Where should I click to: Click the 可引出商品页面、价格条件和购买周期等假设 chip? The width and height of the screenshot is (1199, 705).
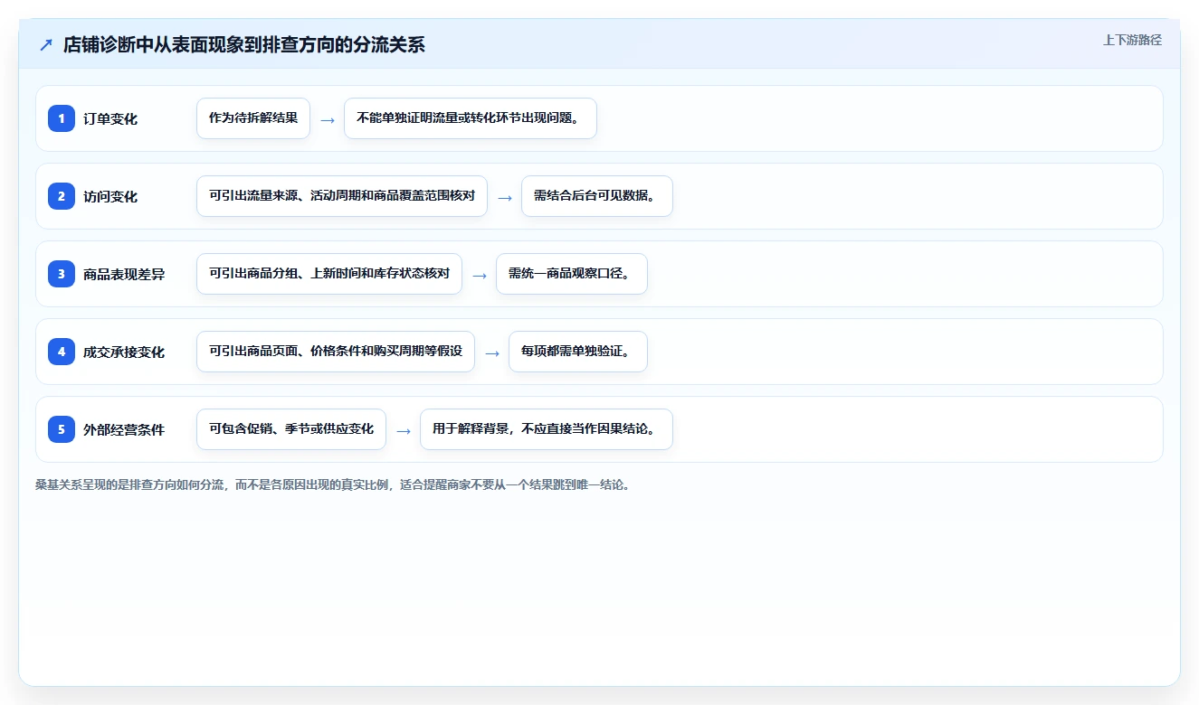(336, 352)
